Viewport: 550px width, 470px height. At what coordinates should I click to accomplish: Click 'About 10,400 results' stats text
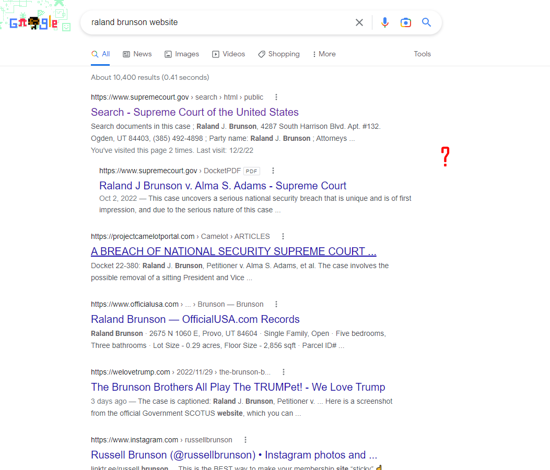pos(150,77)
